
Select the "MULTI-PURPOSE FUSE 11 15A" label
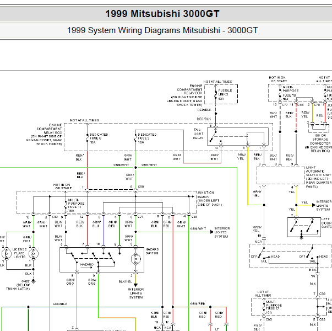(76, 205)
